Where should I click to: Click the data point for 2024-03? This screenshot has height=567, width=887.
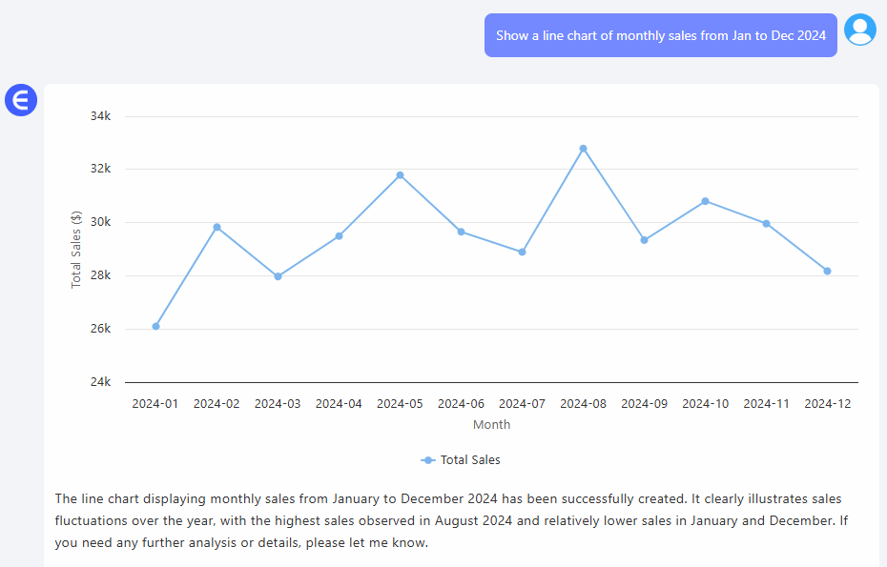tap(277, 275)
